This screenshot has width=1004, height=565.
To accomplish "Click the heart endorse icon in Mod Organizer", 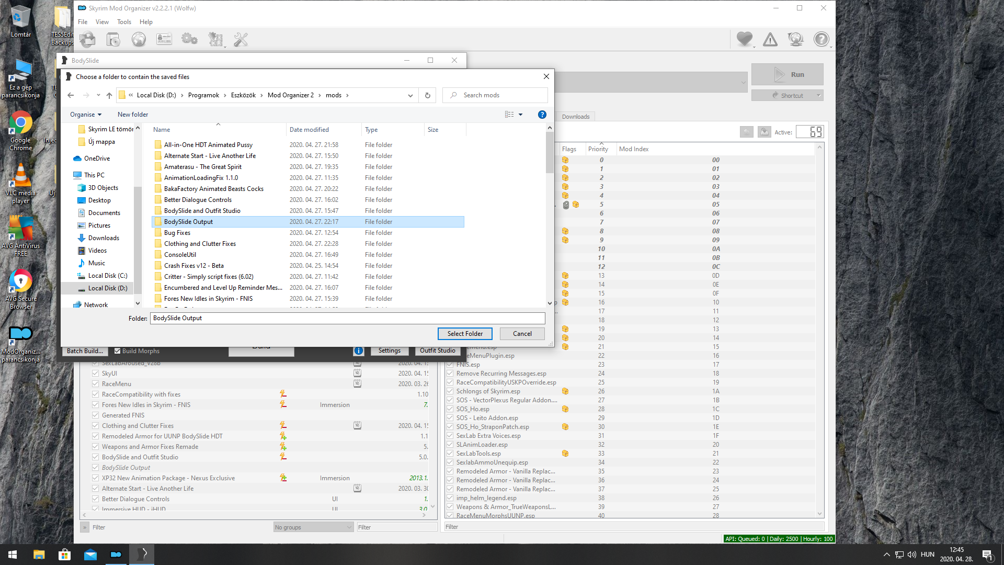I will [744, 39].
